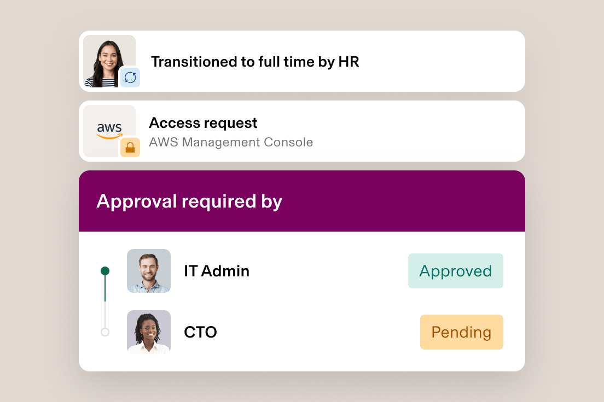Collapse the Transitioned to full time card
The image size is (604, 402).
click(x=302, y=61)
